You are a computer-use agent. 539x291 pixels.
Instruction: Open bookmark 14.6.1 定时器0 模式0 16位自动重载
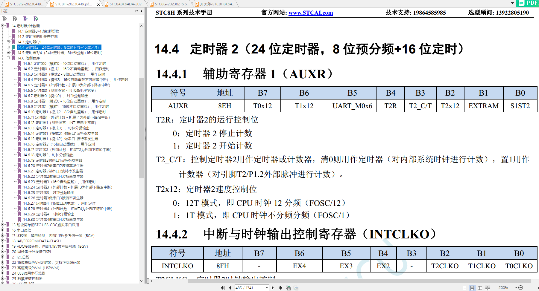[x=65, y=63]
